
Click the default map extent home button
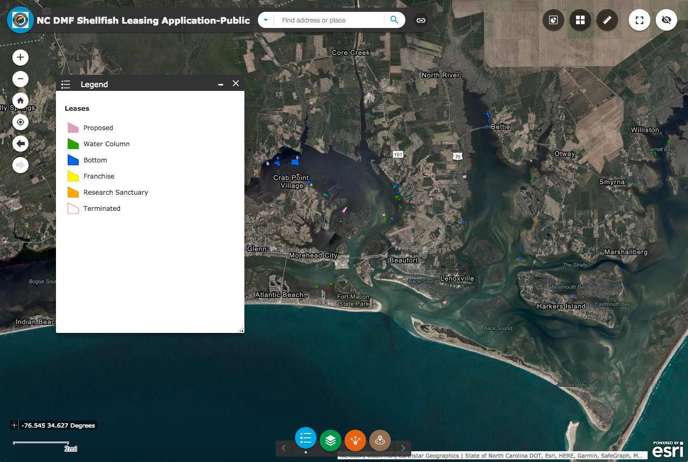[20, 100]
